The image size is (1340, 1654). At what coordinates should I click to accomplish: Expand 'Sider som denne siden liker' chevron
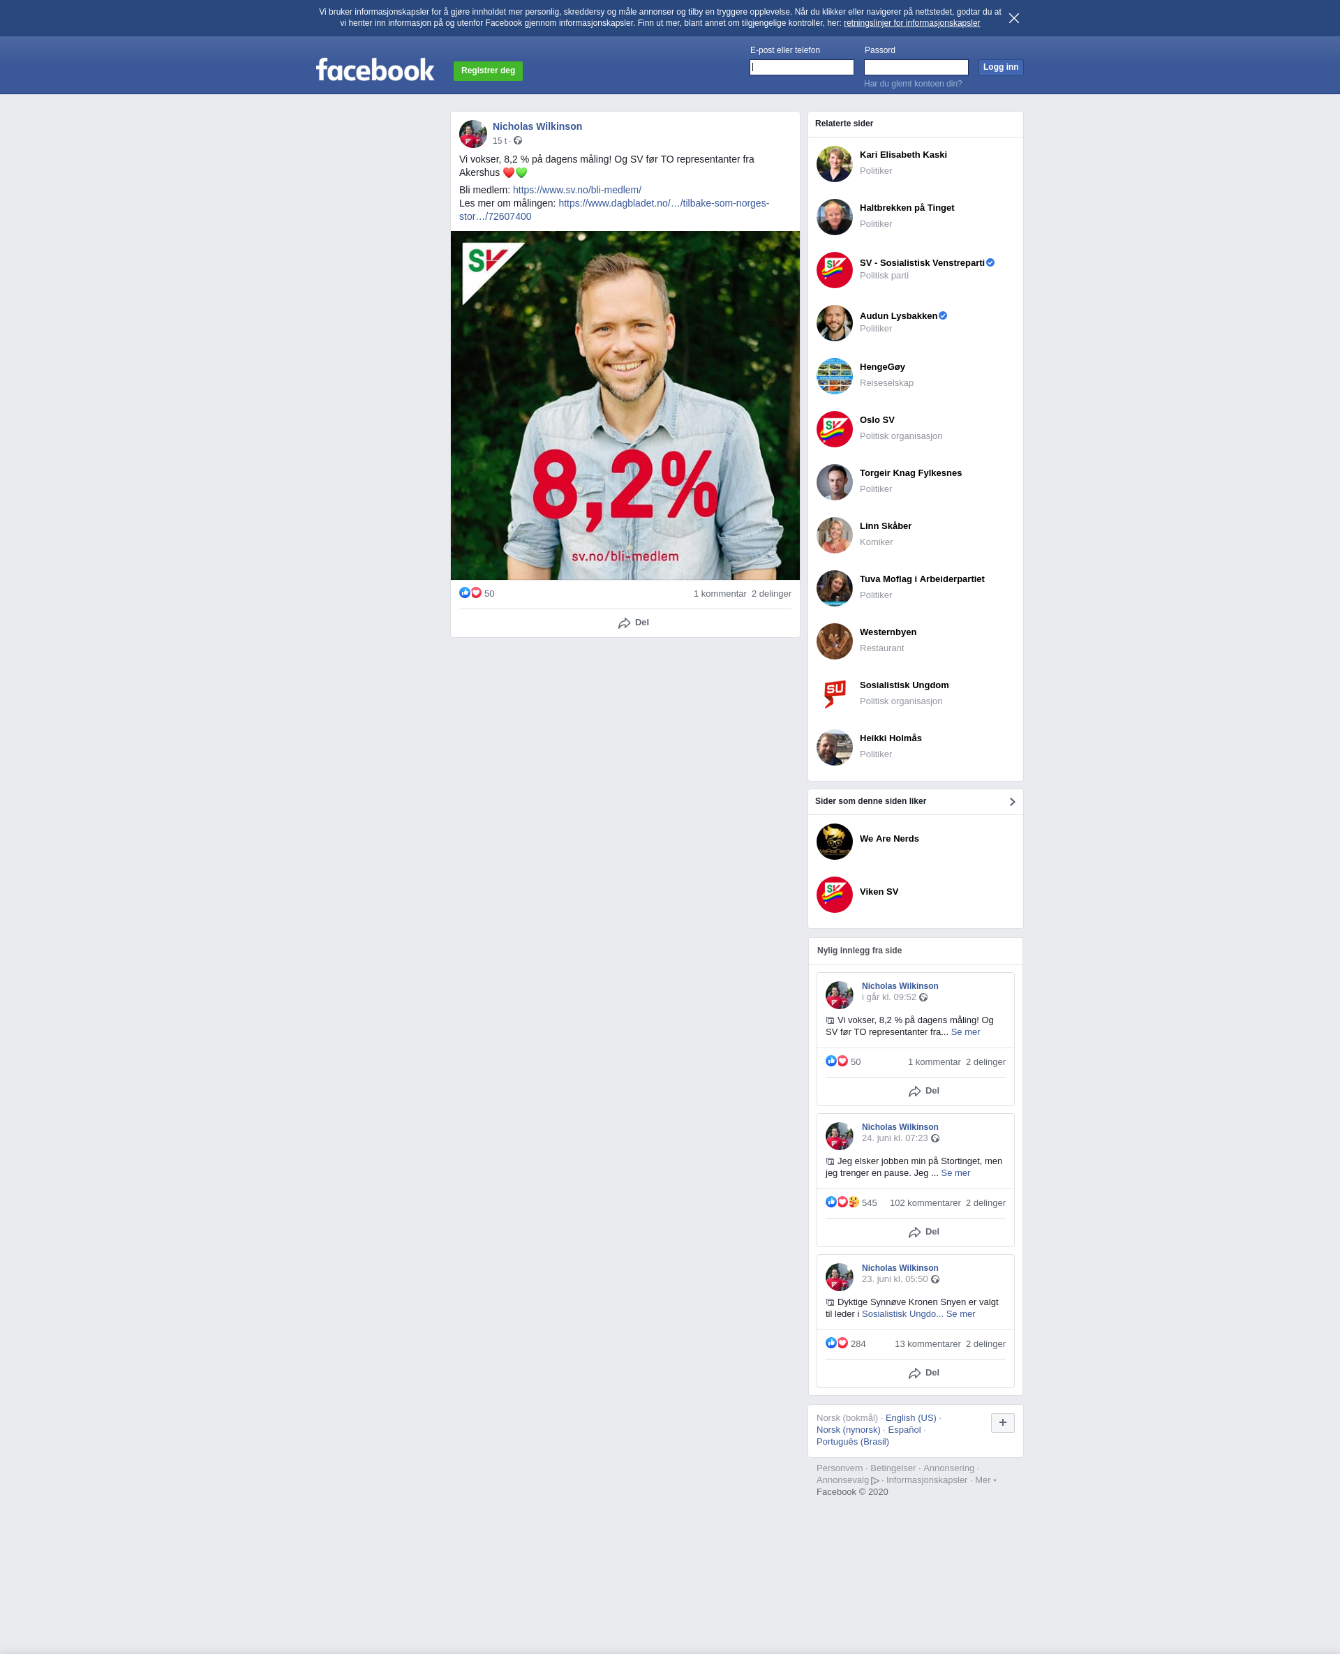(1012, 802)
